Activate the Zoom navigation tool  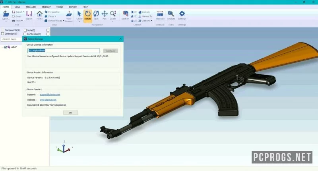coord(113,14)
